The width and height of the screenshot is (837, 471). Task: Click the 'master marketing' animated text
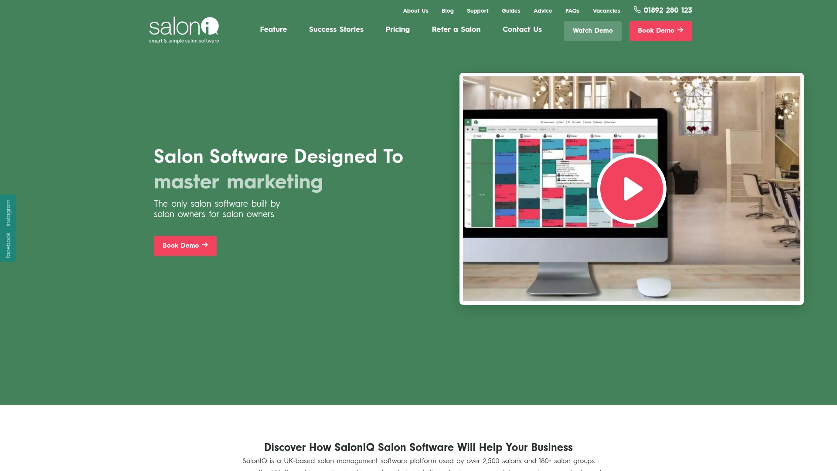[238, 182]
